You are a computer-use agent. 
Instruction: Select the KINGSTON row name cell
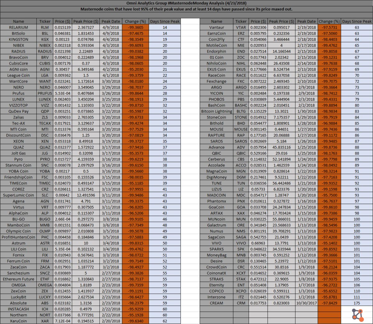(18, 39)
